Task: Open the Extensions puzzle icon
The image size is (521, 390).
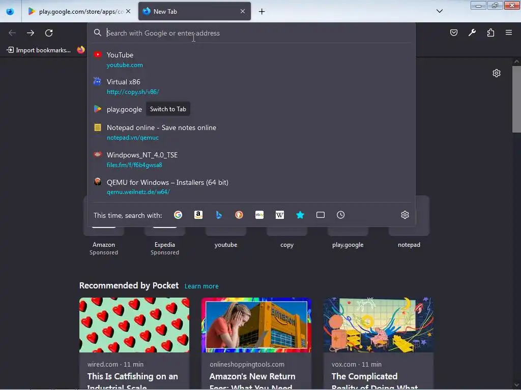Action: (491, 32)
